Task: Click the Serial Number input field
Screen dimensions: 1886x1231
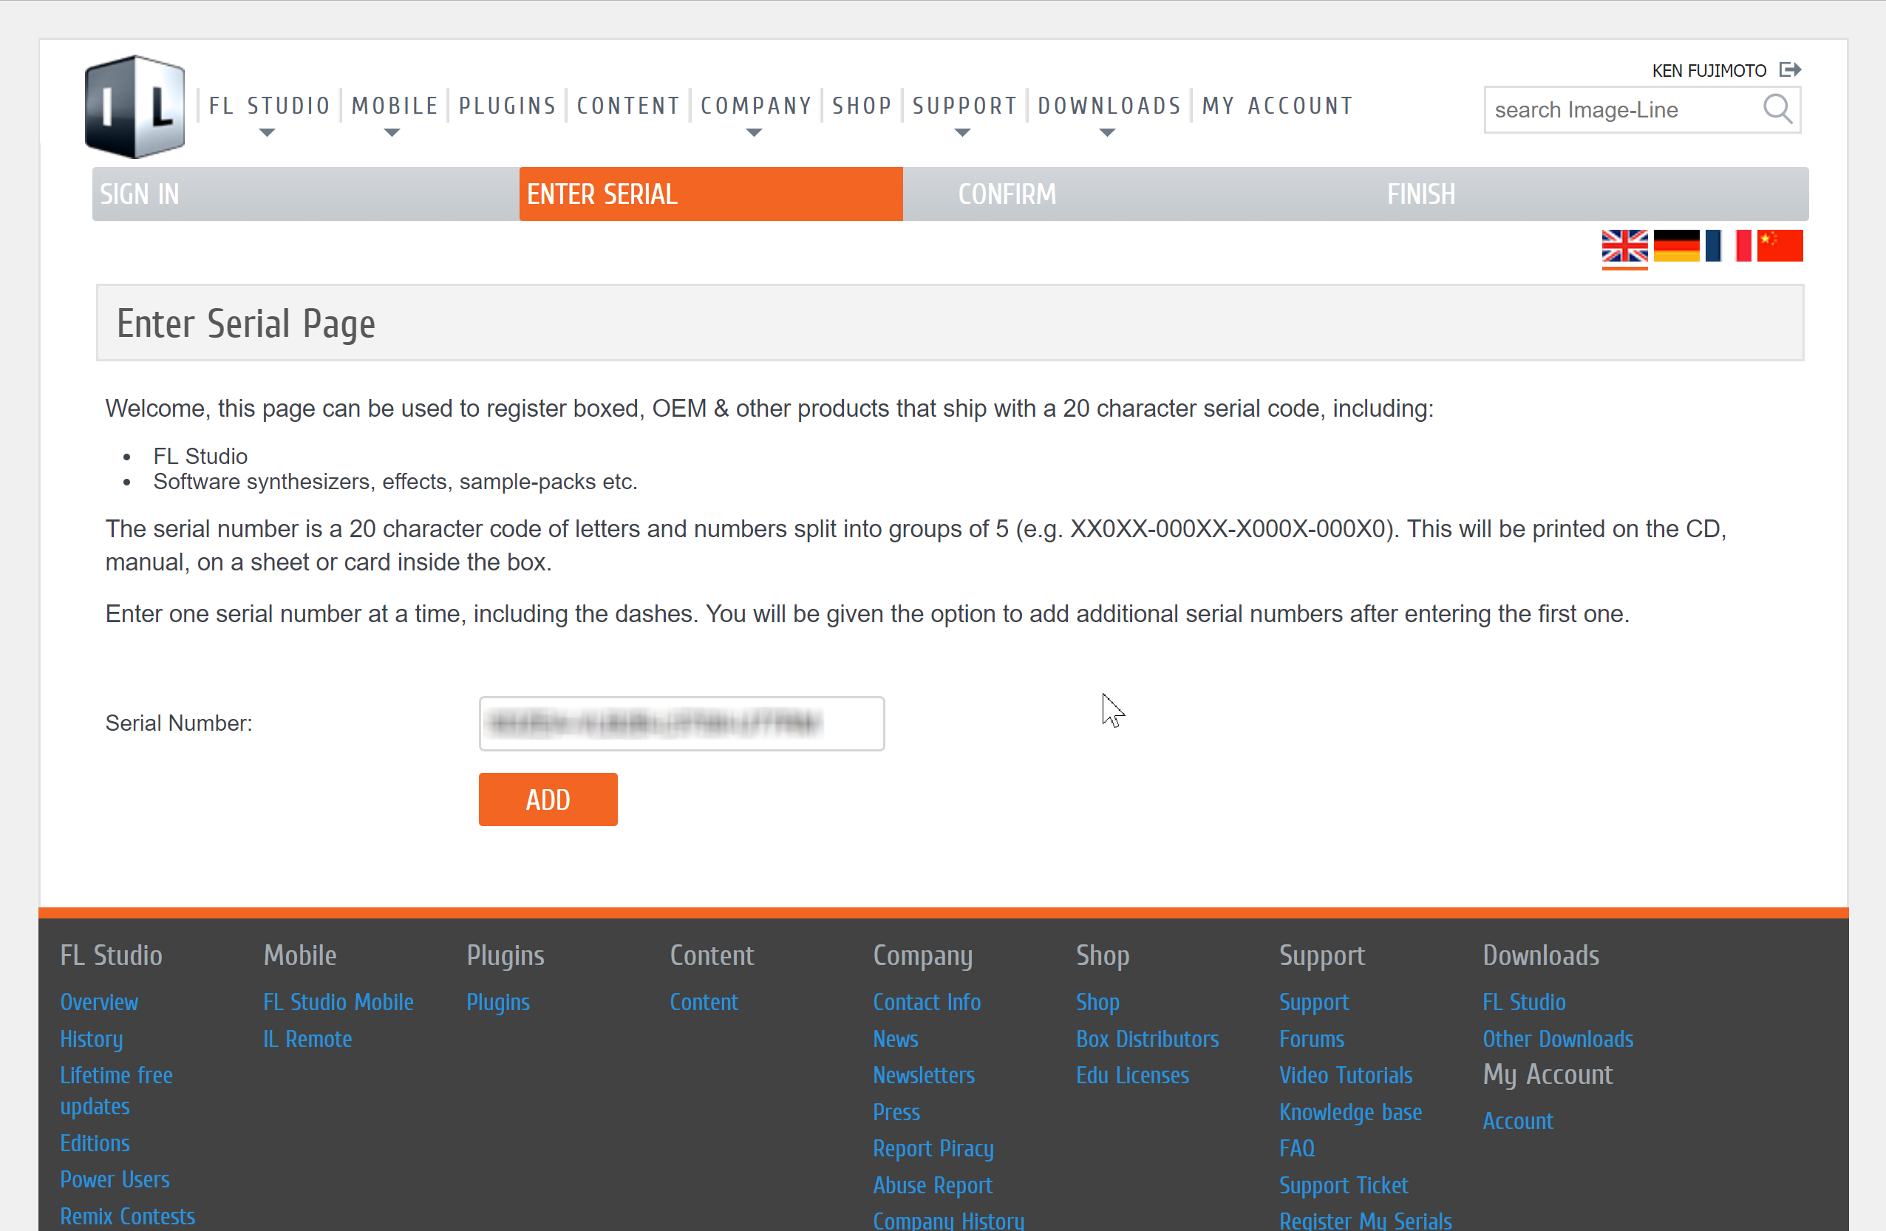Action: point(681,724)
